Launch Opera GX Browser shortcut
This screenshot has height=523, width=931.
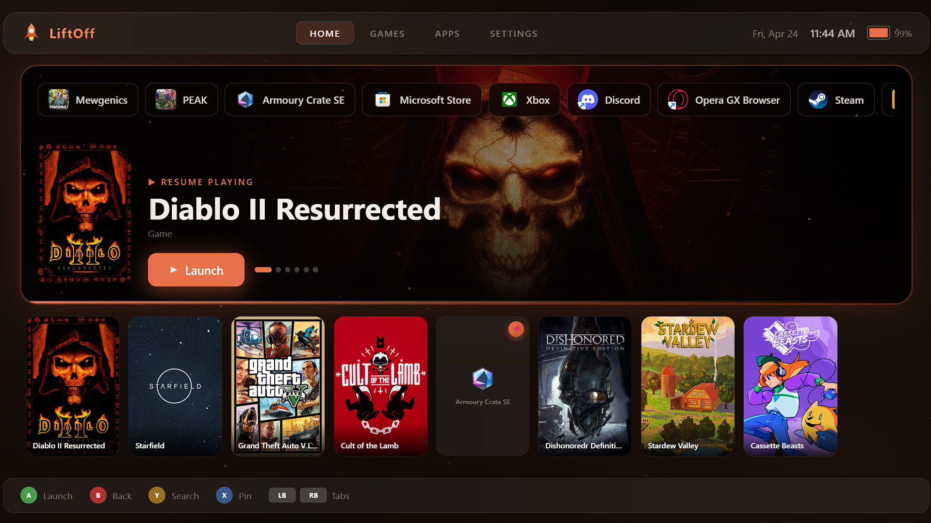coord(723,100)
